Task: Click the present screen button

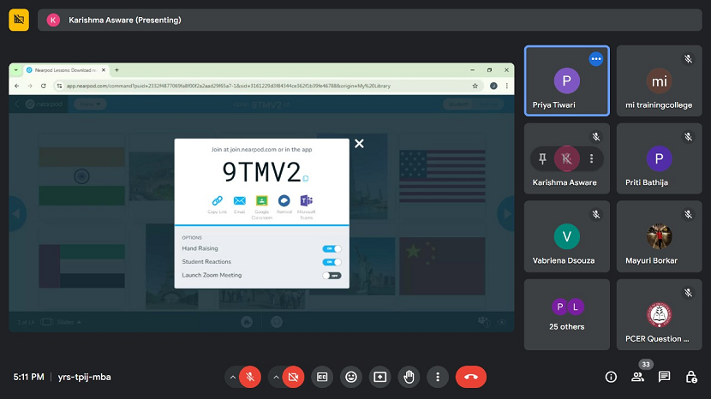Action: click(379, 377)
